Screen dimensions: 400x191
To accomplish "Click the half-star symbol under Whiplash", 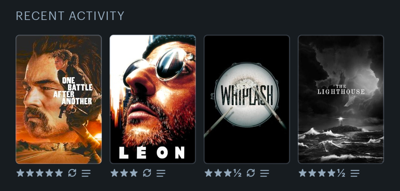I will click(237, 173).
